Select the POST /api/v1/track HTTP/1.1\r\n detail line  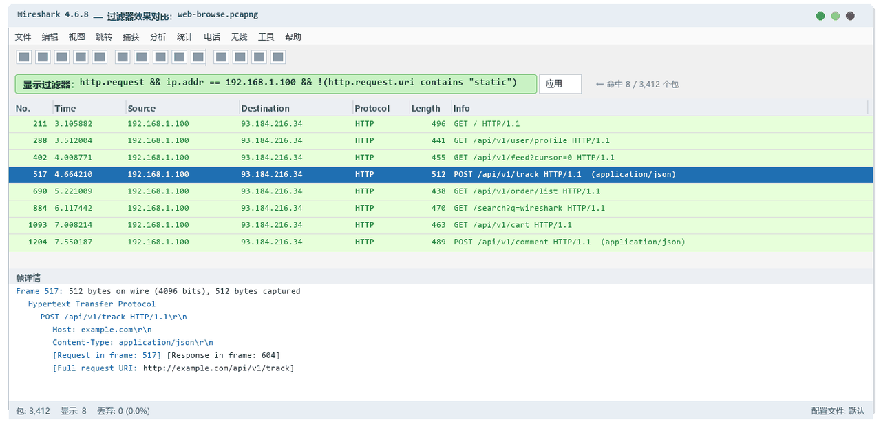pos(114,317)
